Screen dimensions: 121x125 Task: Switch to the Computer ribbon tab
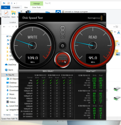[16, 7]
